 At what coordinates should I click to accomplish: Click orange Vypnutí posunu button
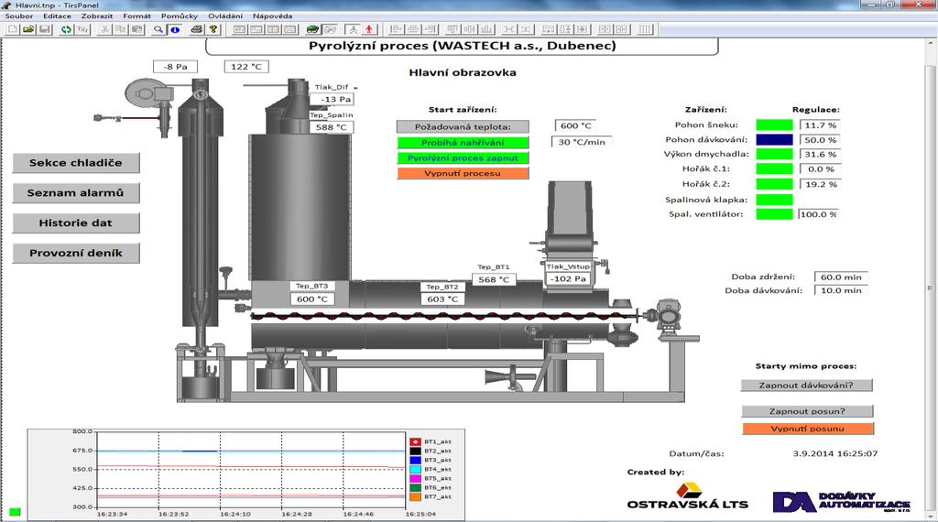(808, 428)
